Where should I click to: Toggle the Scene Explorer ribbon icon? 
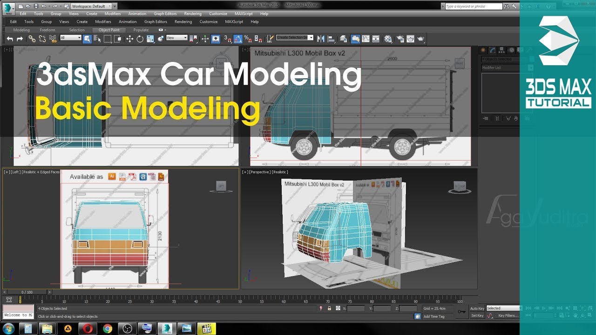point(355,39)
